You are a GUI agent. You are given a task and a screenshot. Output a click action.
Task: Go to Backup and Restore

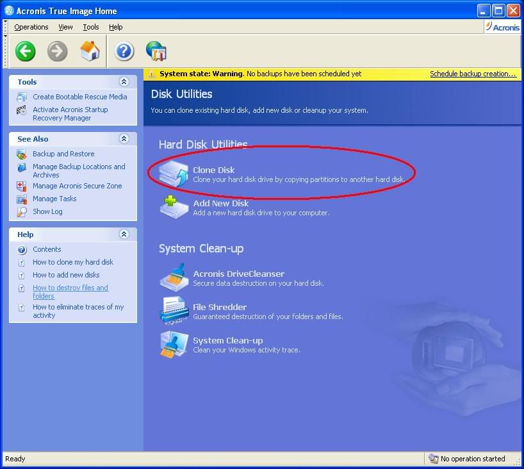pos(63,154)
